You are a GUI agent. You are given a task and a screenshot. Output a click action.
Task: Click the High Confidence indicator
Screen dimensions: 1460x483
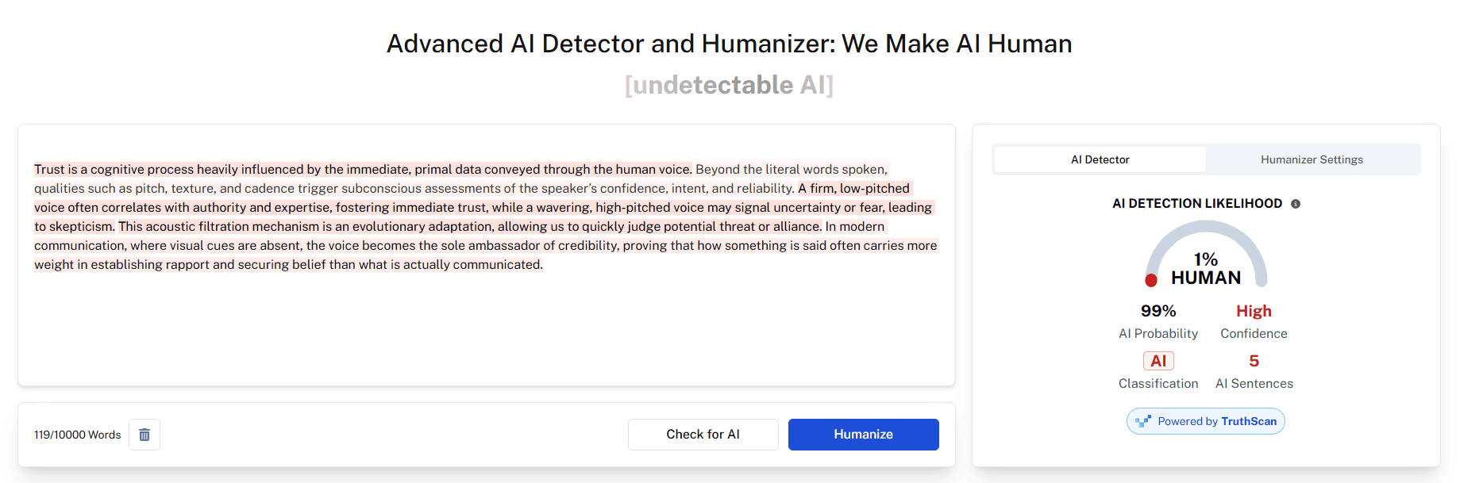[x=1254, y=311]
